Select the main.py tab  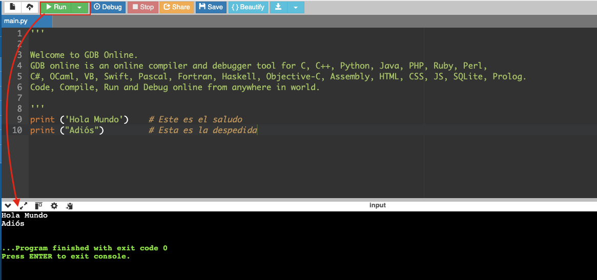(15, 21)
